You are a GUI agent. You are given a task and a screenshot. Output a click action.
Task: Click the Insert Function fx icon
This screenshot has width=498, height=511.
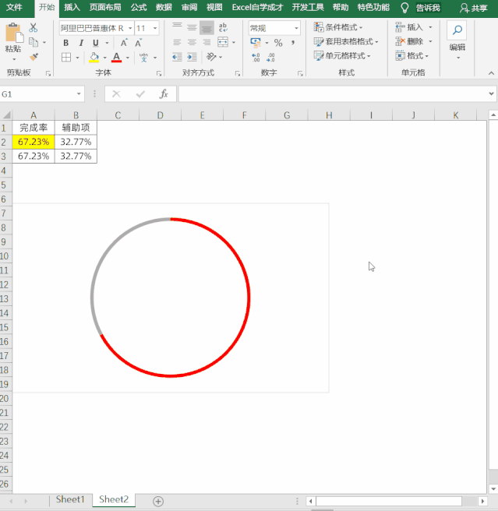click(164, 93)
